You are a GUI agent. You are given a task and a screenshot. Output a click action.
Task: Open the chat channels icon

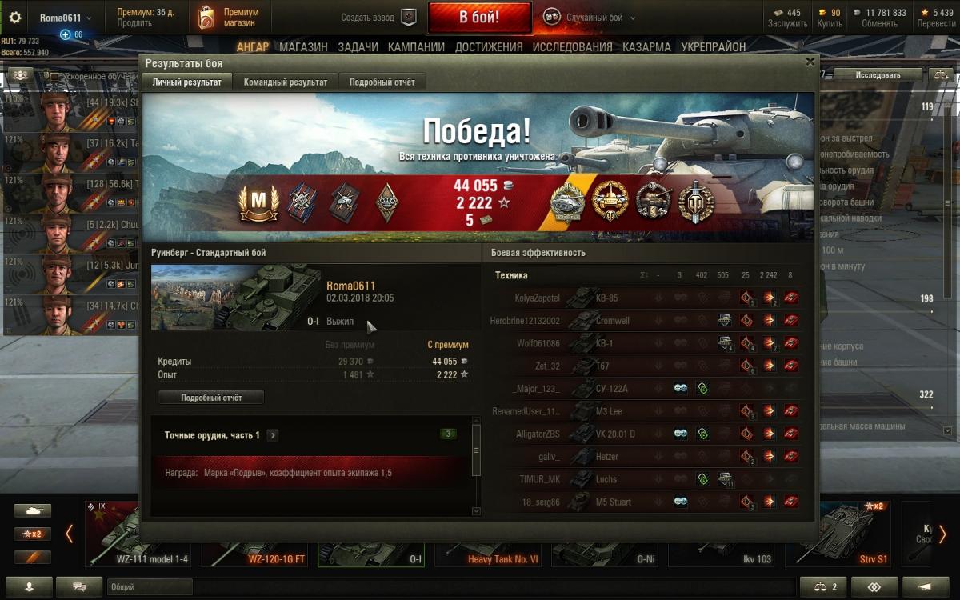click(x=79, y=586)
